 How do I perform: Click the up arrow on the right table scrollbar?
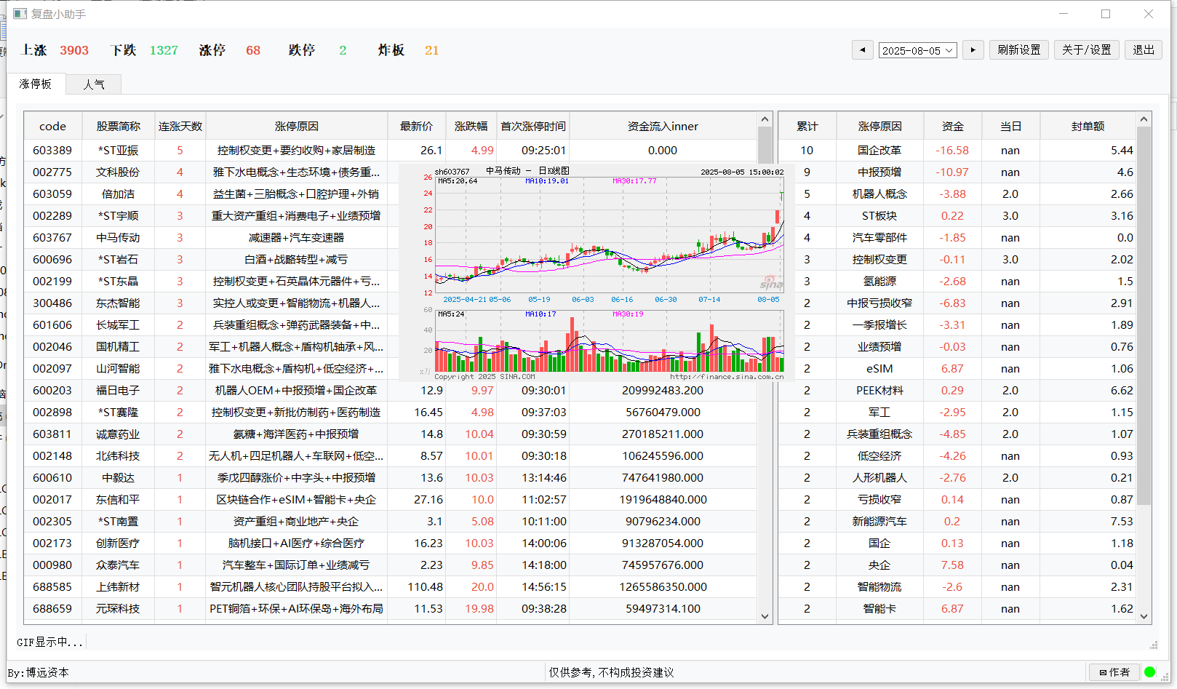pyautogui.click(x=1144, y=118)
